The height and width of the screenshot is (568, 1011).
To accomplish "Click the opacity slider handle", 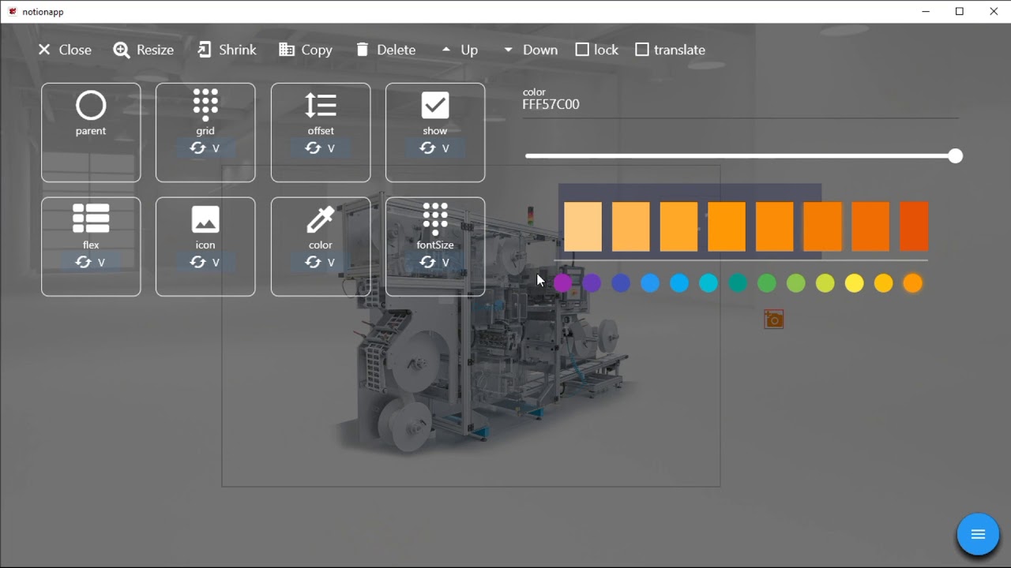I will coord(956,156).
